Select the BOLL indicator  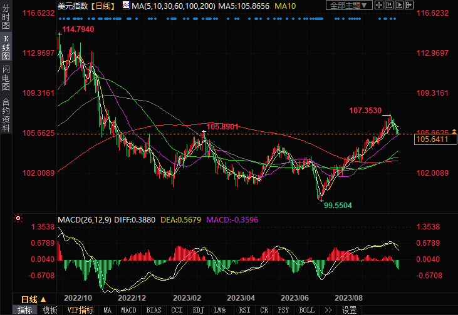[306, 310]
